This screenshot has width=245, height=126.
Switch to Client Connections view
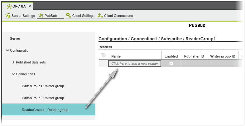pyautogui.click(x=118, y=16)
